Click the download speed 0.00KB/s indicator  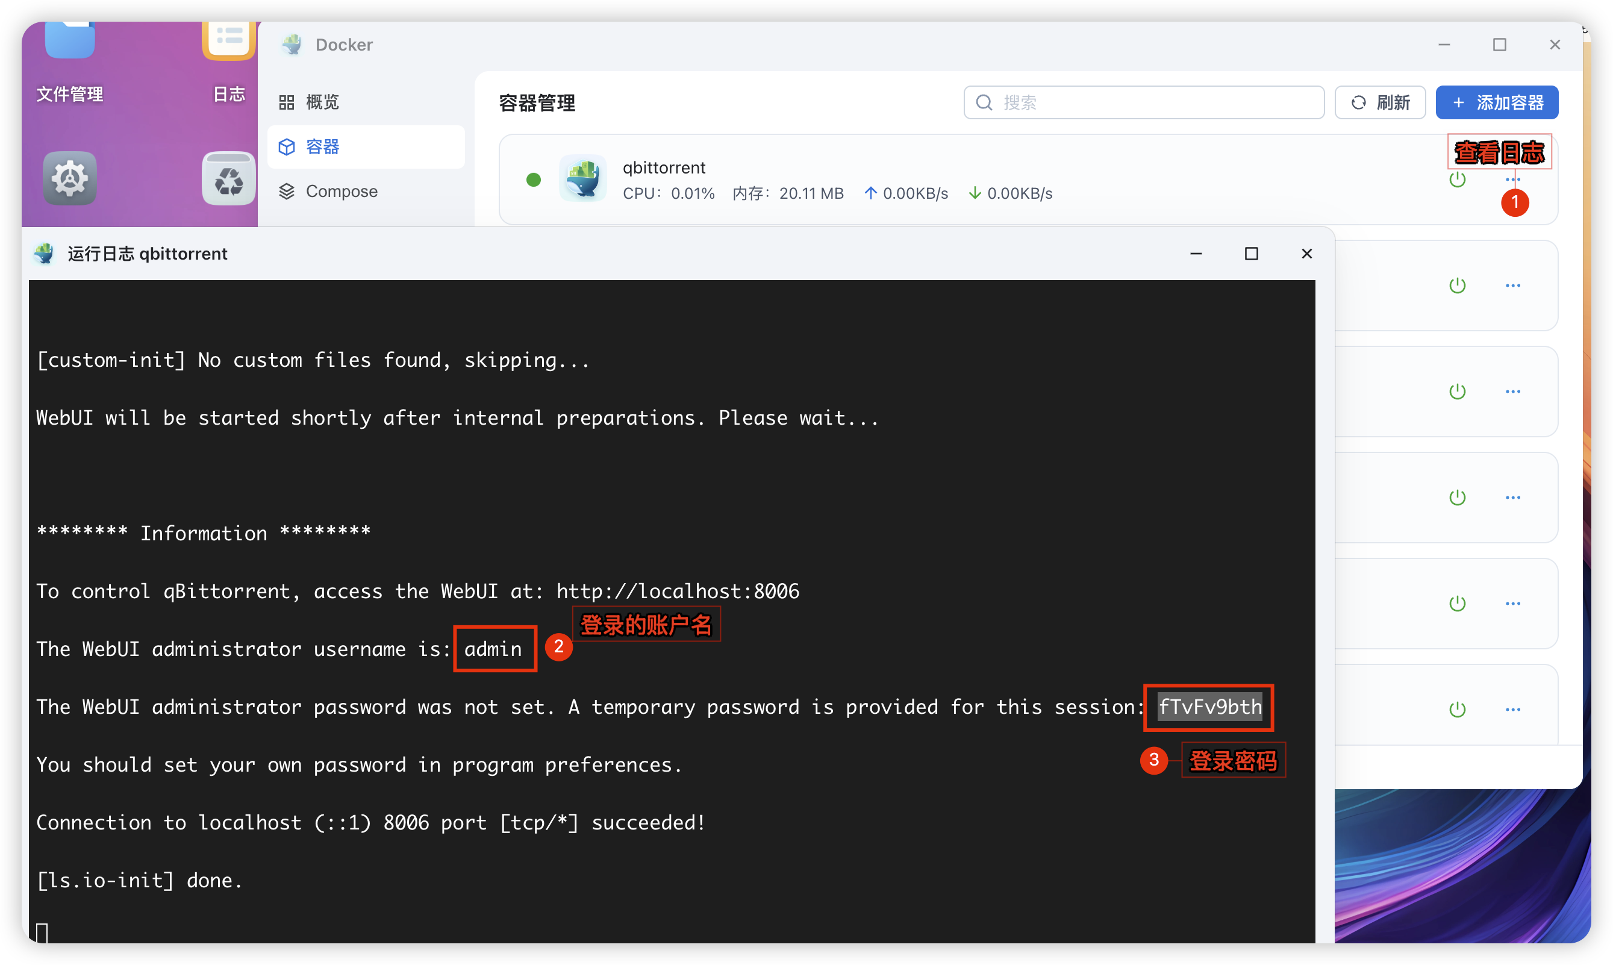click(x=1010, y=194)
